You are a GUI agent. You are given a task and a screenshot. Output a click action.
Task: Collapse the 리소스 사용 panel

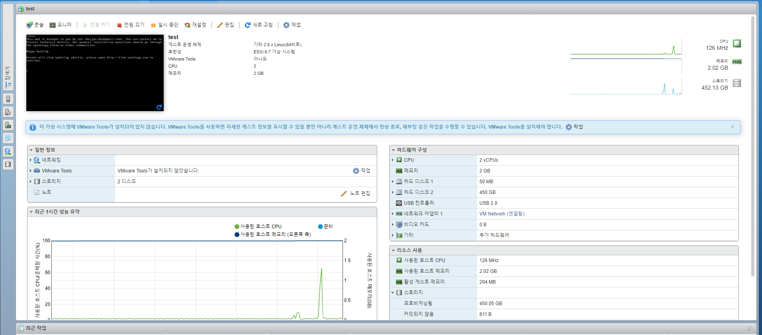click(x=393, y=251)
